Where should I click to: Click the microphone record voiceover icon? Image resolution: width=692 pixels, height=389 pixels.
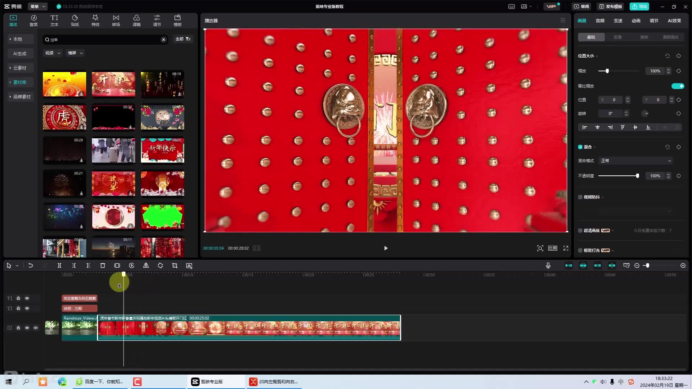click(548, 265)
